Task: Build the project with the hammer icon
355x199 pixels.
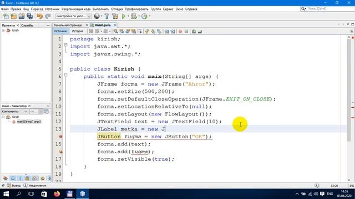Action: click(107, 16)
